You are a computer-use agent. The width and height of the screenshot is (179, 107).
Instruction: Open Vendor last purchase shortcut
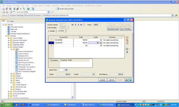65,9
